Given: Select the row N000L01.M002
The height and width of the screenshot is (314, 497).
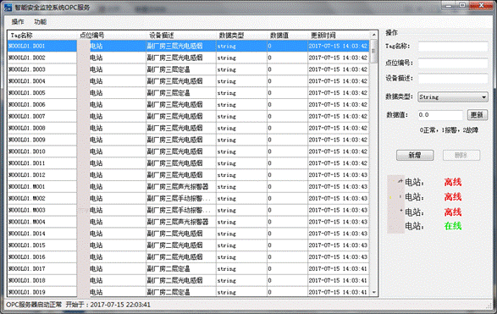Looking at the screenshot, I should 188,198.
